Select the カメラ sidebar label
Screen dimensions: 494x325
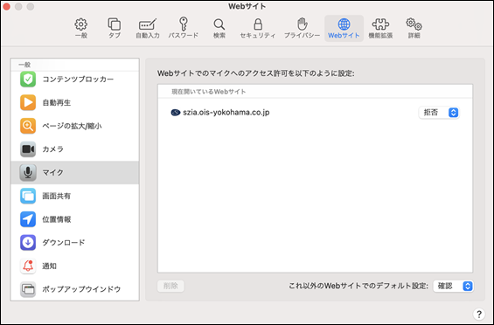53,149
